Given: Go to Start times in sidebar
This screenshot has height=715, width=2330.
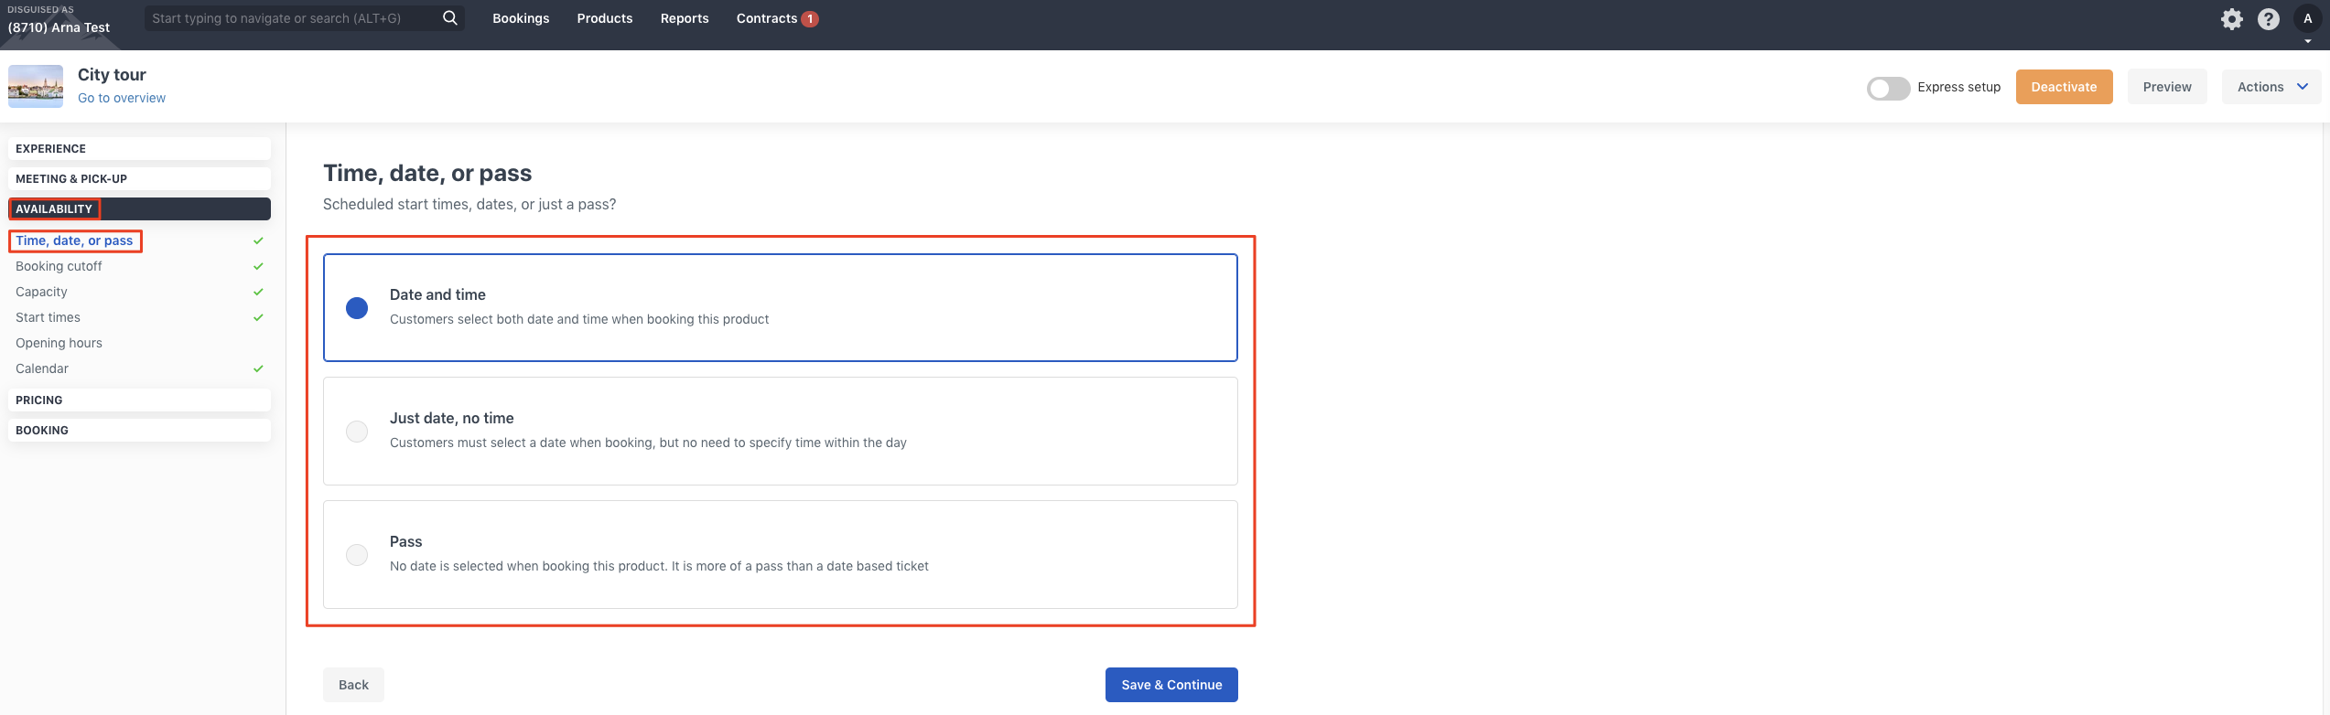Looking at the screenshot, I should [x=48, y=317].
